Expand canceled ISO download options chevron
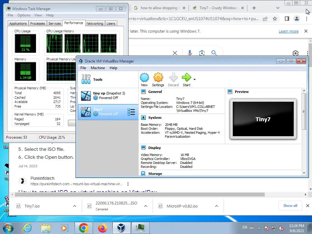Viewport: 312px width, 234px height. click(x=146, y=206)
